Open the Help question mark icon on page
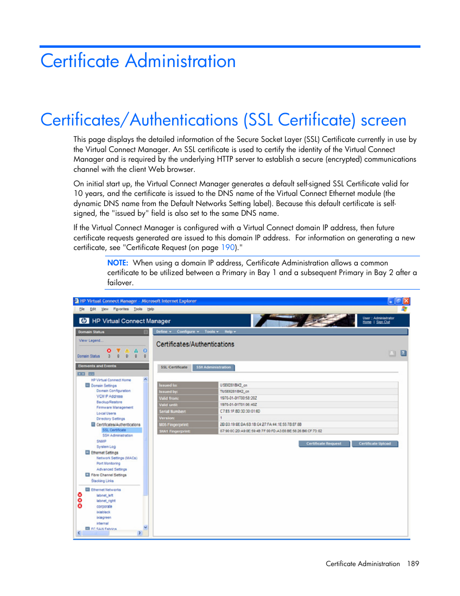 pos(404,353)
